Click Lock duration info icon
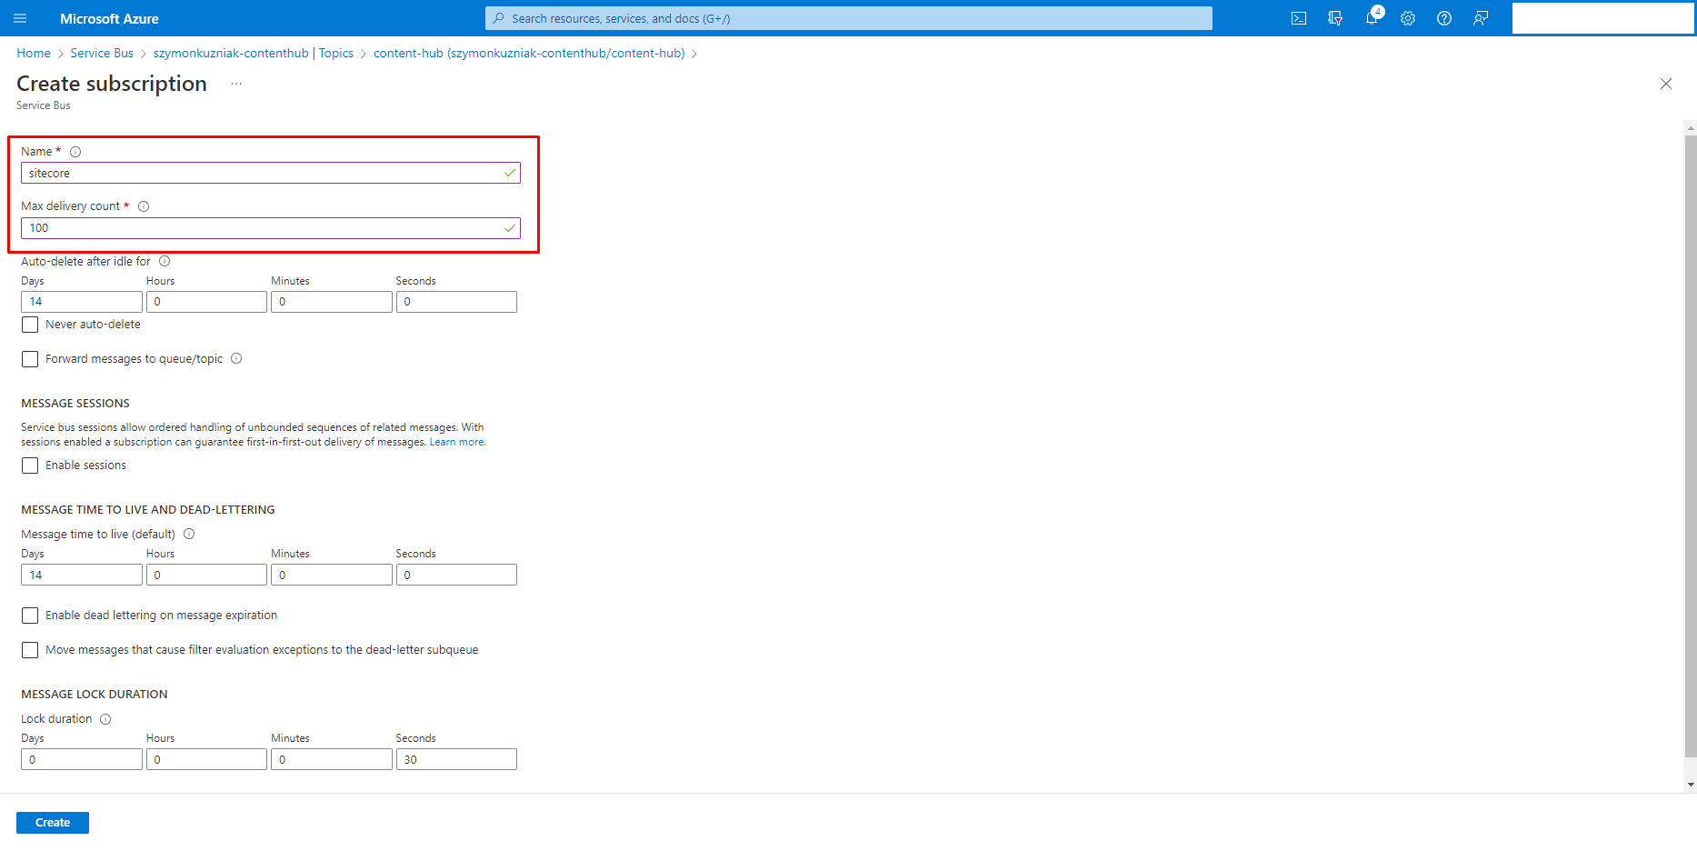The image size is (1697, 851). (105, 718)
